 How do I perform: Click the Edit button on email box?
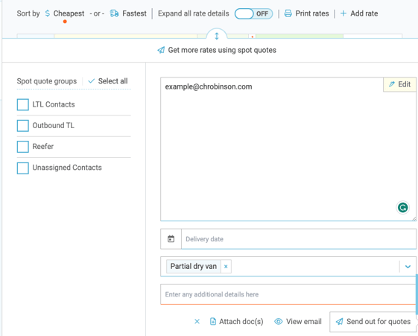399,84
